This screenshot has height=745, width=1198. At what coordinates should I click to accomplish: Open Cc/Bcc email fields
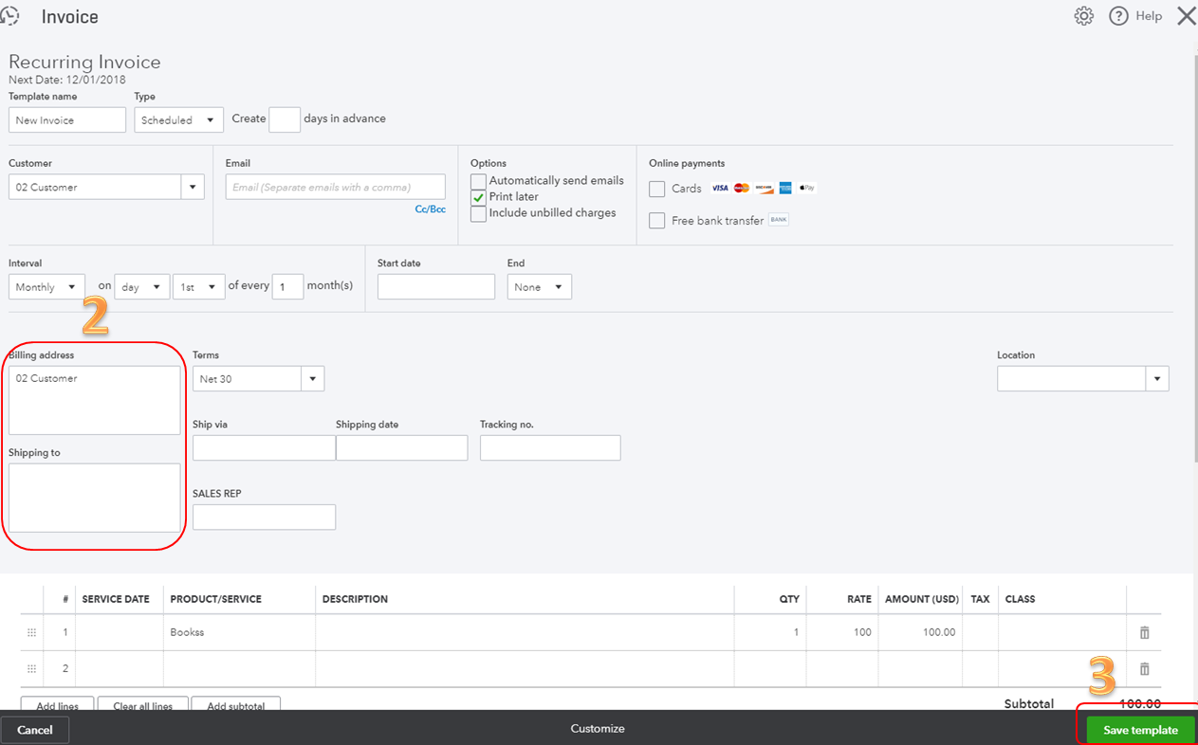point(431,209)
